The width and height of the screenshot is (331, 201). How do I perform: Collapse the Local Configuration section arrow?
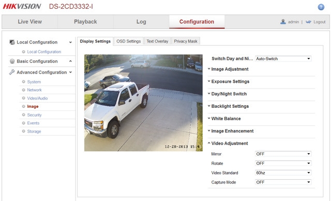tap(70, 42)
